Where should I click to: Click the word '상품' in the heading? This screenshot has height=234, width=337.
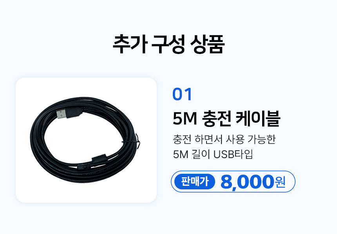point(207,45)
